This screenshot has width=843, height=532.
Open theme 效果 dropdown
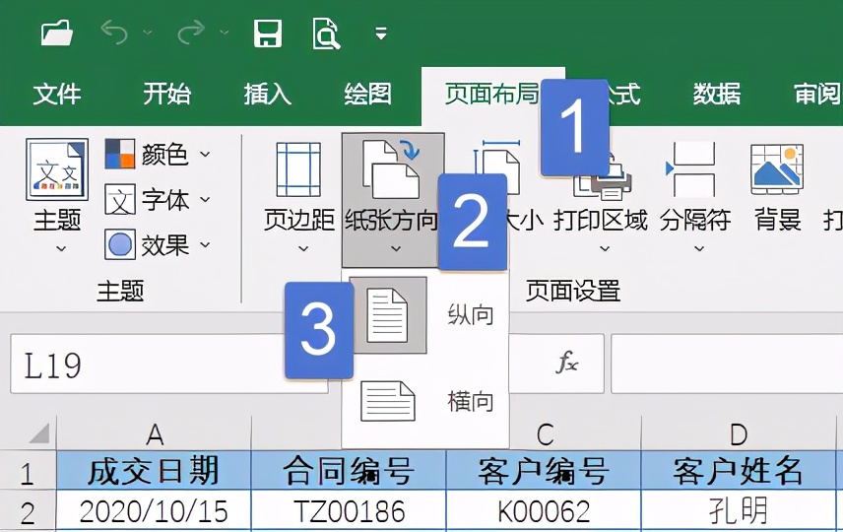pos(157,245)
